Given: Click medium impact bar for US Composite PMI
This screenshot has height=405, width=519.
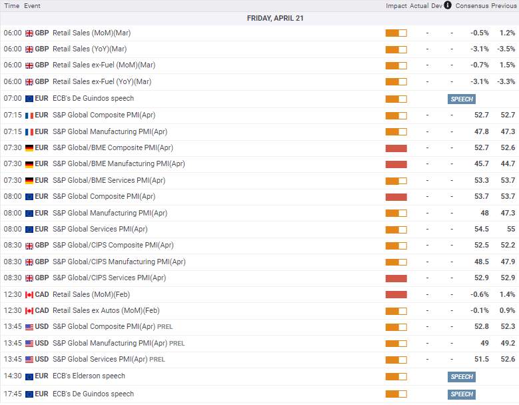Looking at the screenshot, I should pyautogui.click(x=396, y=327).
